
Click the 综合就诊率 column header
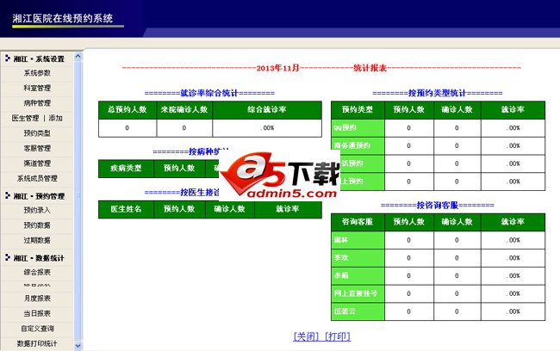tap(267, 109)
